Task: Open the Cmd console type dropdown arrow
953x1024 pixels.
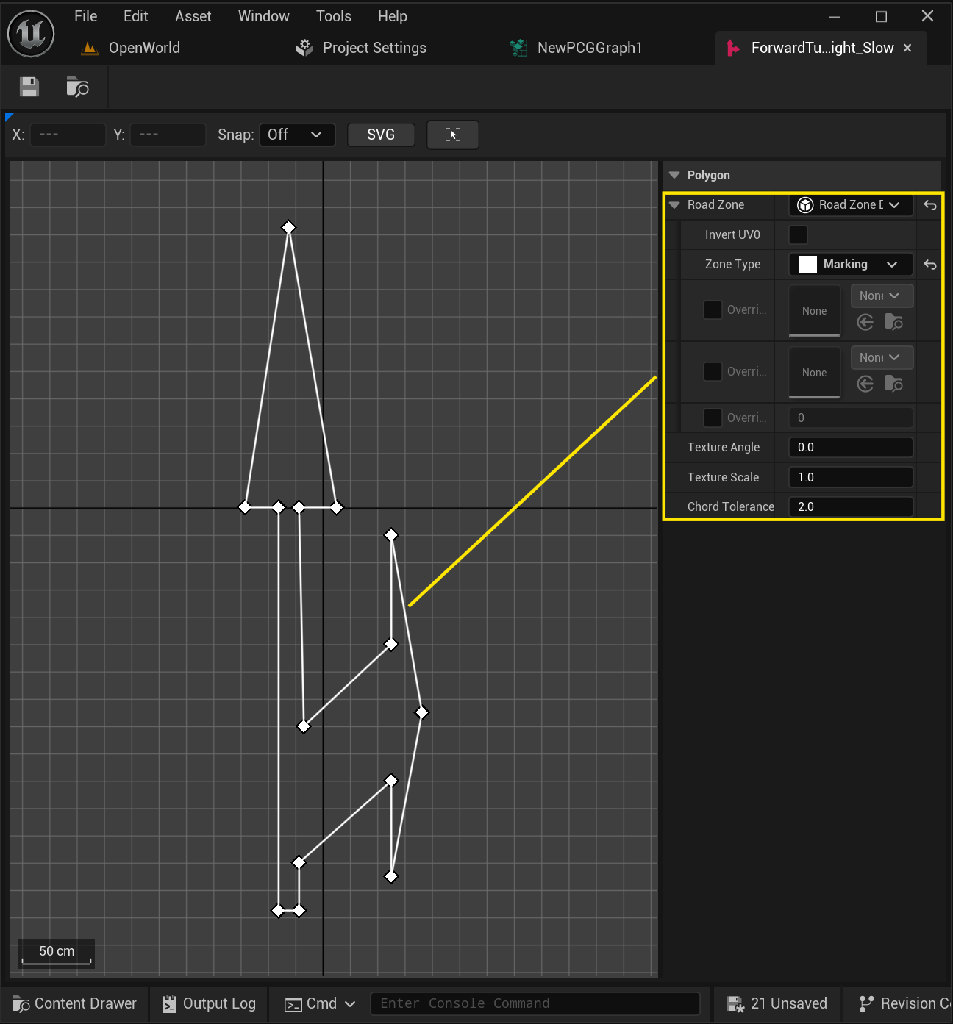Action: pos(350,1004)
